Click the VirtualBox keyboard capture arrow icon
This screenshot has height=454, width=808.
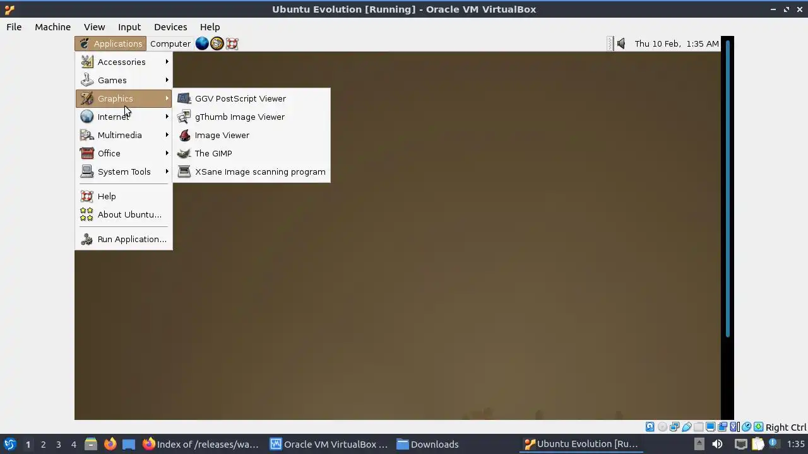tap(758, 427)
